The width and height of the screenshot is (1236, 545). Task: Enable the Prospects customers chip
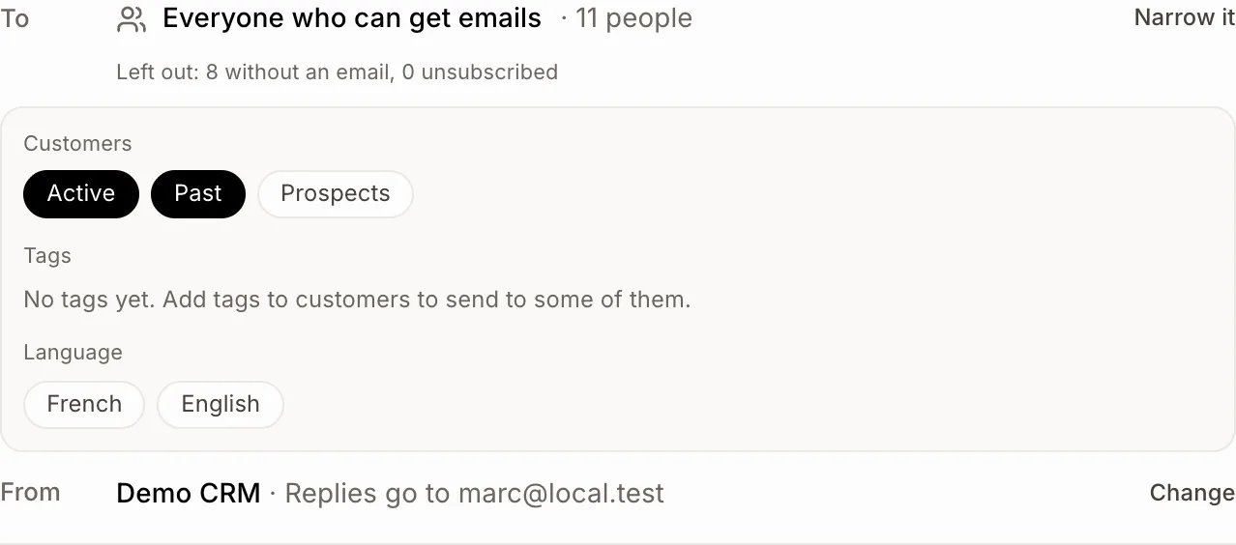point(335,193)
